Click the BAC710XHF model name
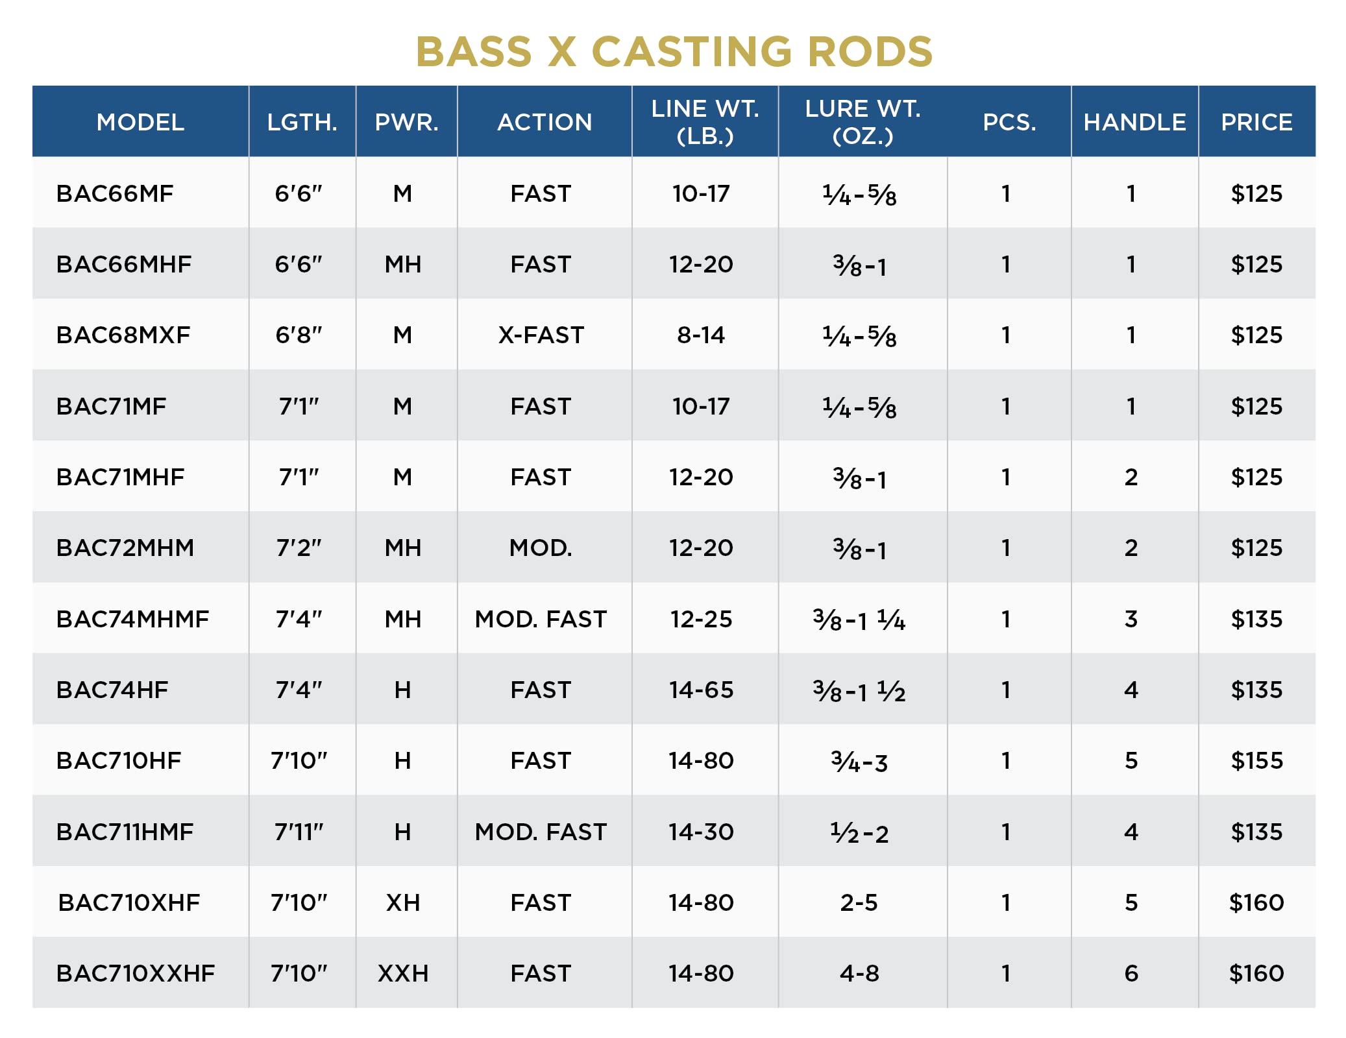 click(129, 902)
